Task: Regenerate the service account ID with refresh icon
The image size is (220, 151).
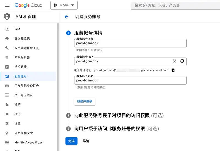Action: [x=182, y=61]
